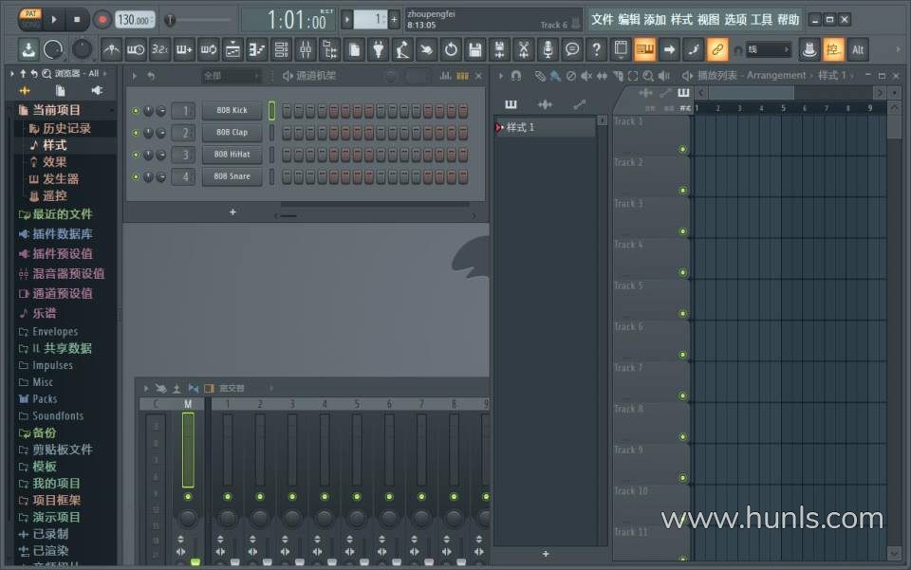
Task: Open the plugin picker plug icon
Action: pyautogui.click(x=379, y=50)
